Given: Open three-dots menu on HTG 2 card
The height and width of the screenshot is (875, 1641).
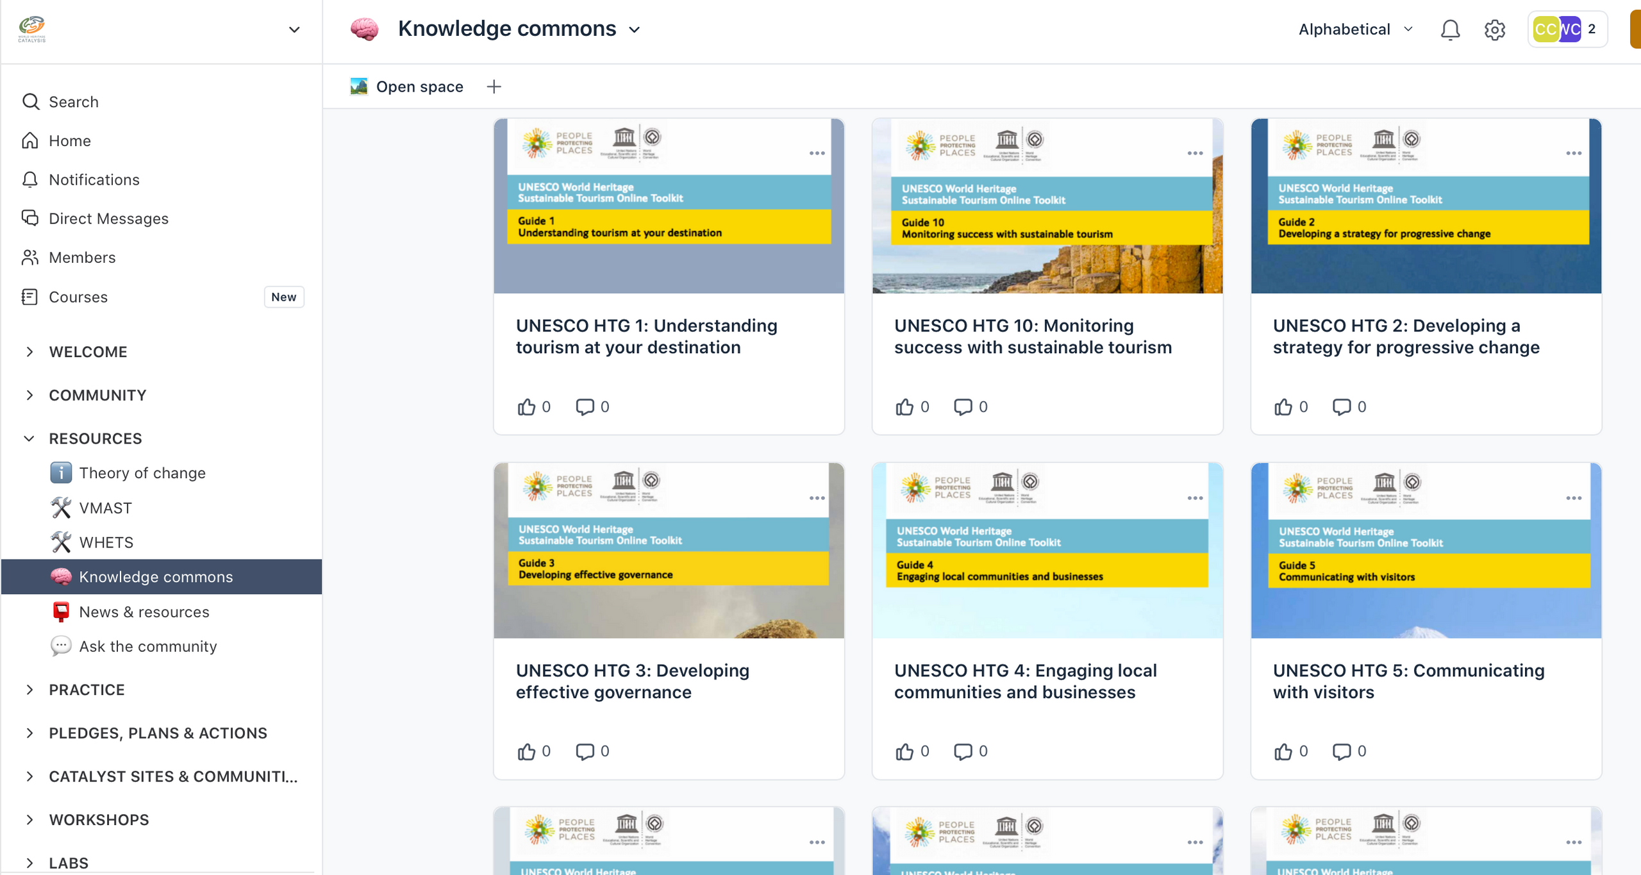Looking at the screenshot, I should tap(1574, 153).
